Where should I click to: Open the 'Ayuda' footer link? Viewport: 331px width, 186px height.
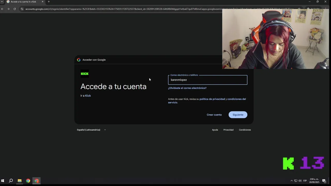[215, 130]
